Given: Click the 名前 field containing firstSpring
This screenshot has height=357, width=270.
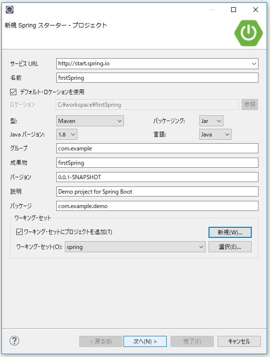Looking at the screenshot, I should point(157,78).
